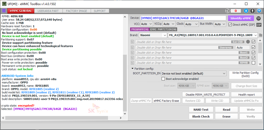Select PROGRAMMING sub-tab

click(x=140, y=29)
